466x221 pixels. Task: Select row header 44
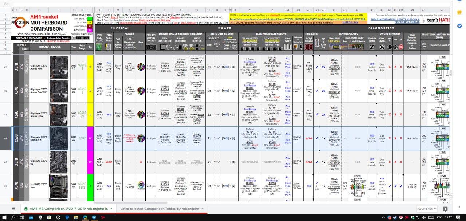(x=5, y=138)
